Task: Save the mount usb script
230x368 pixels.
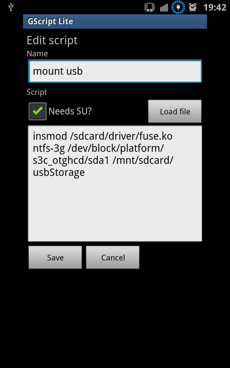Action: [55, 257]
